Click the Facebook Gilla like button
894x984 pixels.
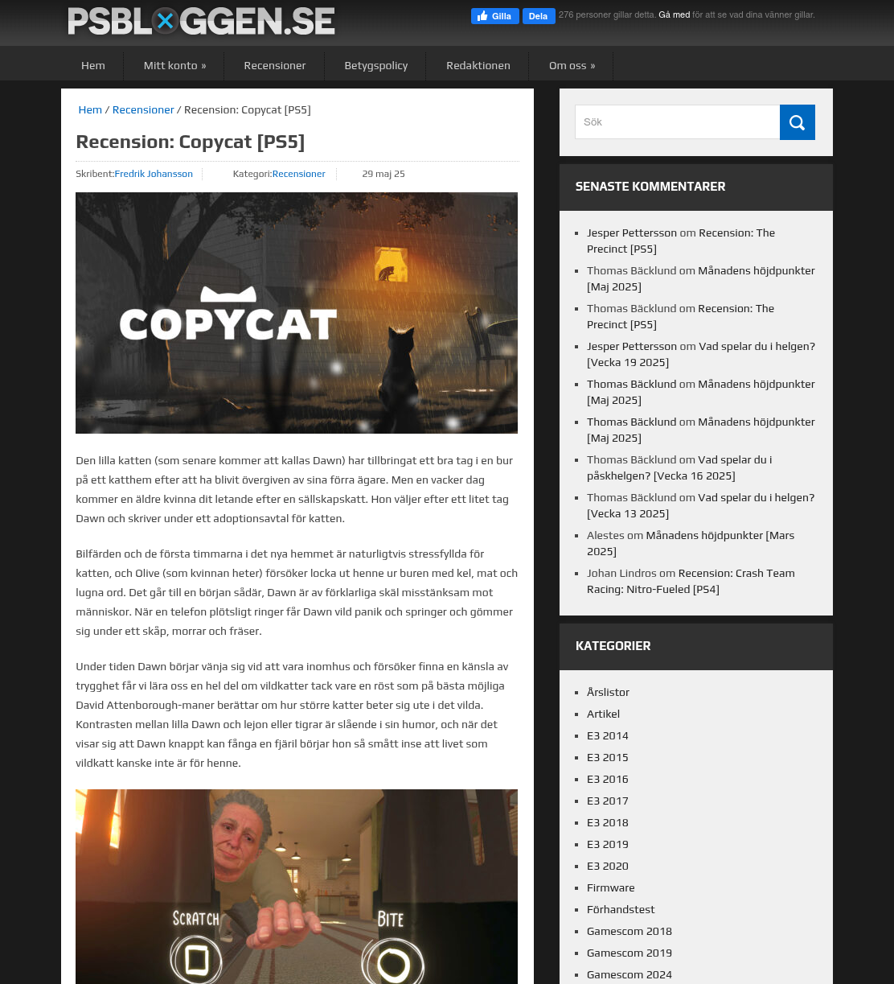[494, 16]
